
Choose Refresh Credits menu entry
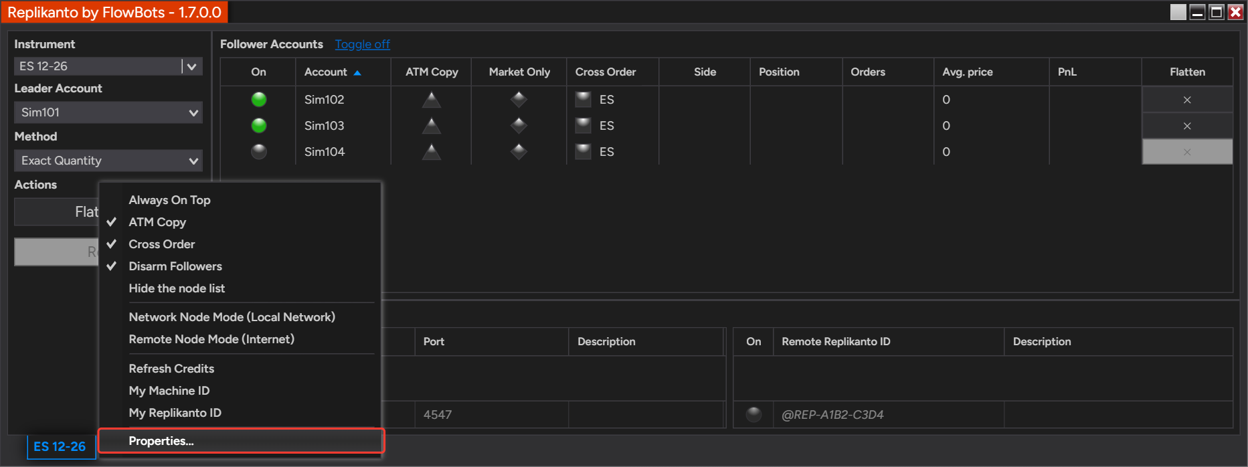tap(240, 369)
